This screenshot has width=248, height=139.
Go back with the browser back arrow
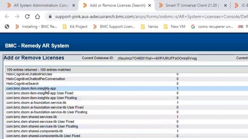(7, 17)
